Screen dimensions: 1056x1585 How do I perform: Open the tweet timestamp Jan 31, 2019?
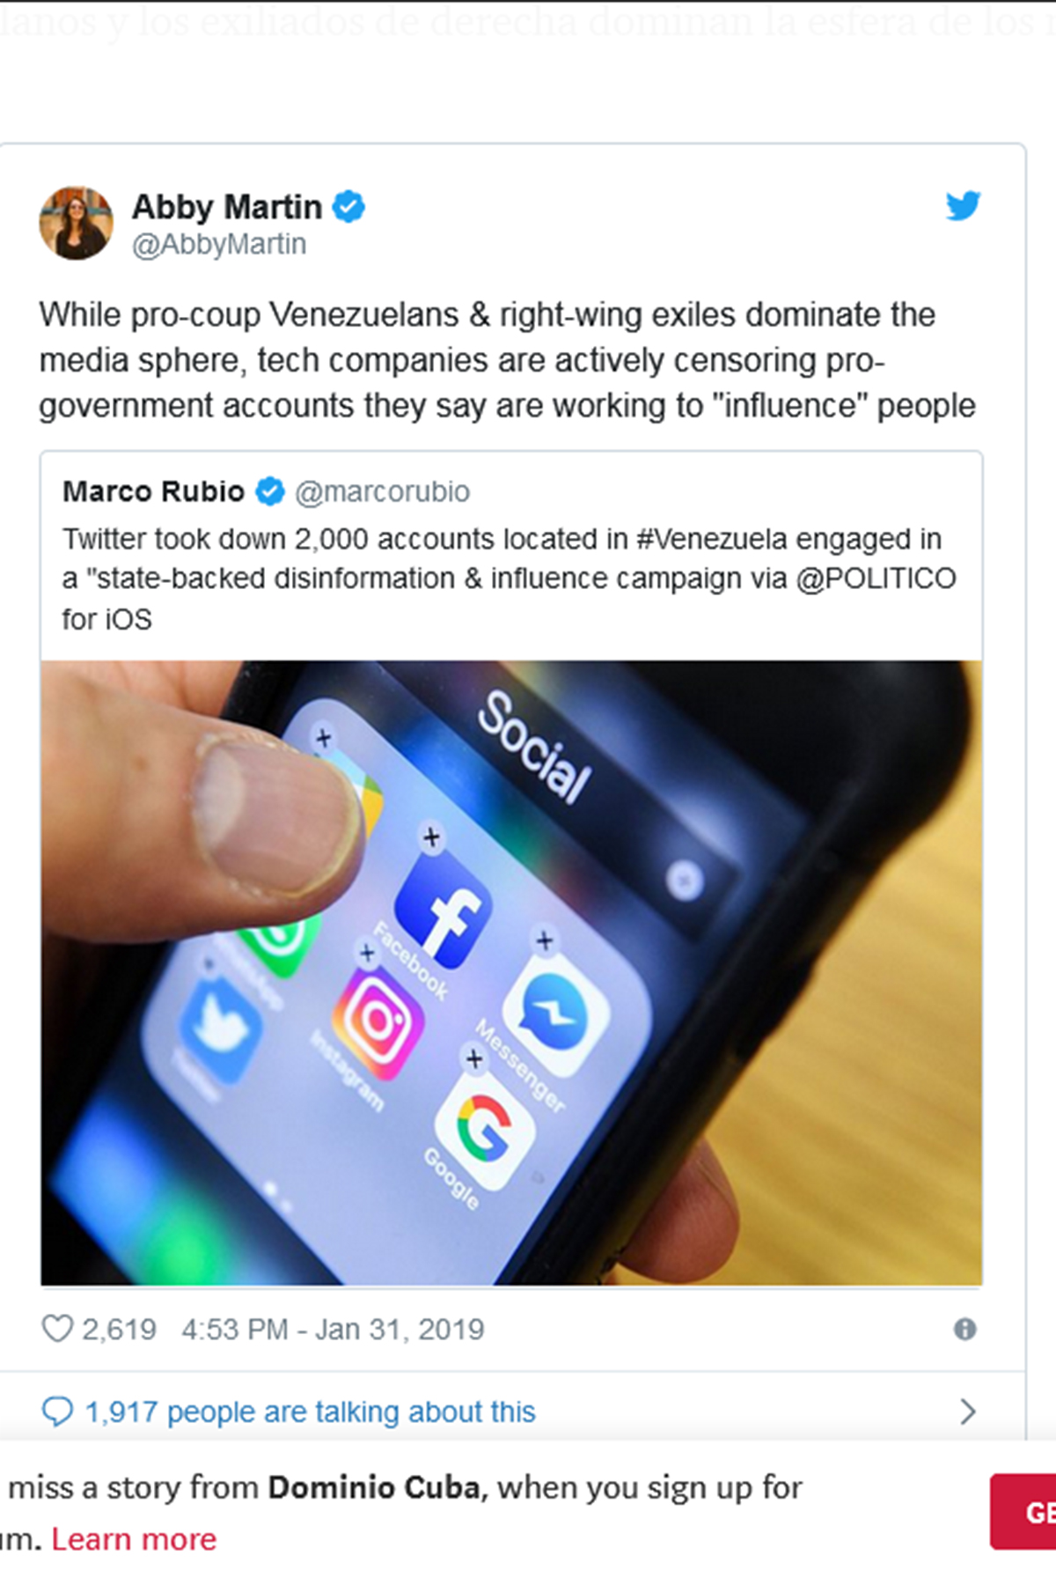click(x=333, y=1329)
